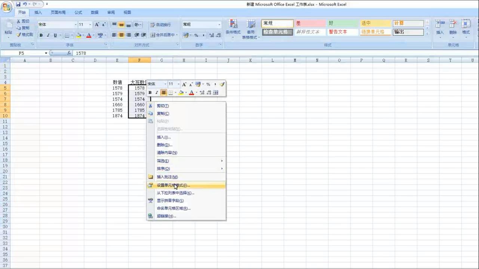Click the Name Box showing F5
This screenshot has width=479, height=269.
pyautogui.click(x=22, y=53)
